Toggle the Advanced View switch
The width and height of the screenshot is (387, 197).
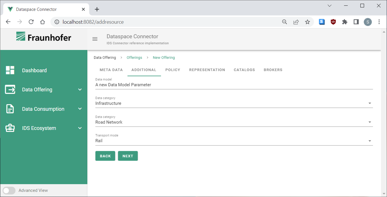pyautogui.click(x=9, y=190)
